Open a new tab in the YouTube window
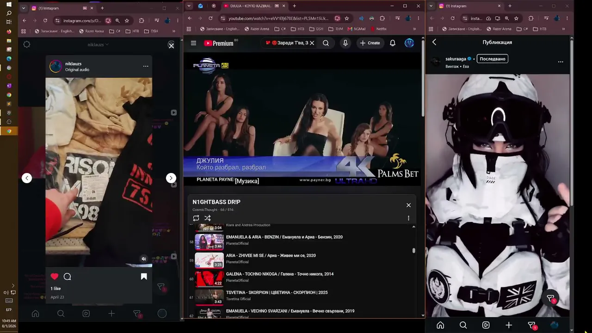The height and width of the screenshot is (333, 592). click(x=294, y=6)
